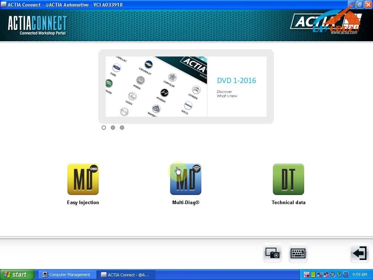
Task: Close the ACTIA Connect window
Action: coord(368,4)
